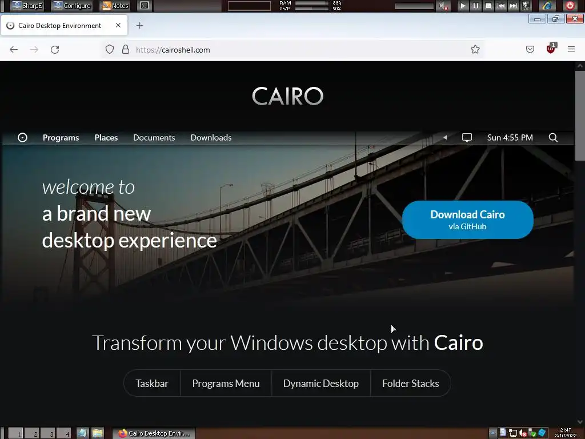The width and height of the screenshot is (585, 439).
Task: Open Documents in Cairo menu bar
Action: pos(154,138)
